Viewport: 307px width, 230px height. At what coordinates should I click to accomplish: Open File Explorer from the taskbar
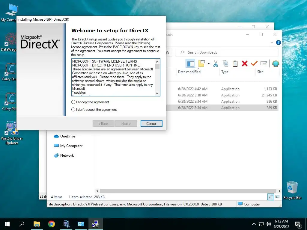pos(37,224)
